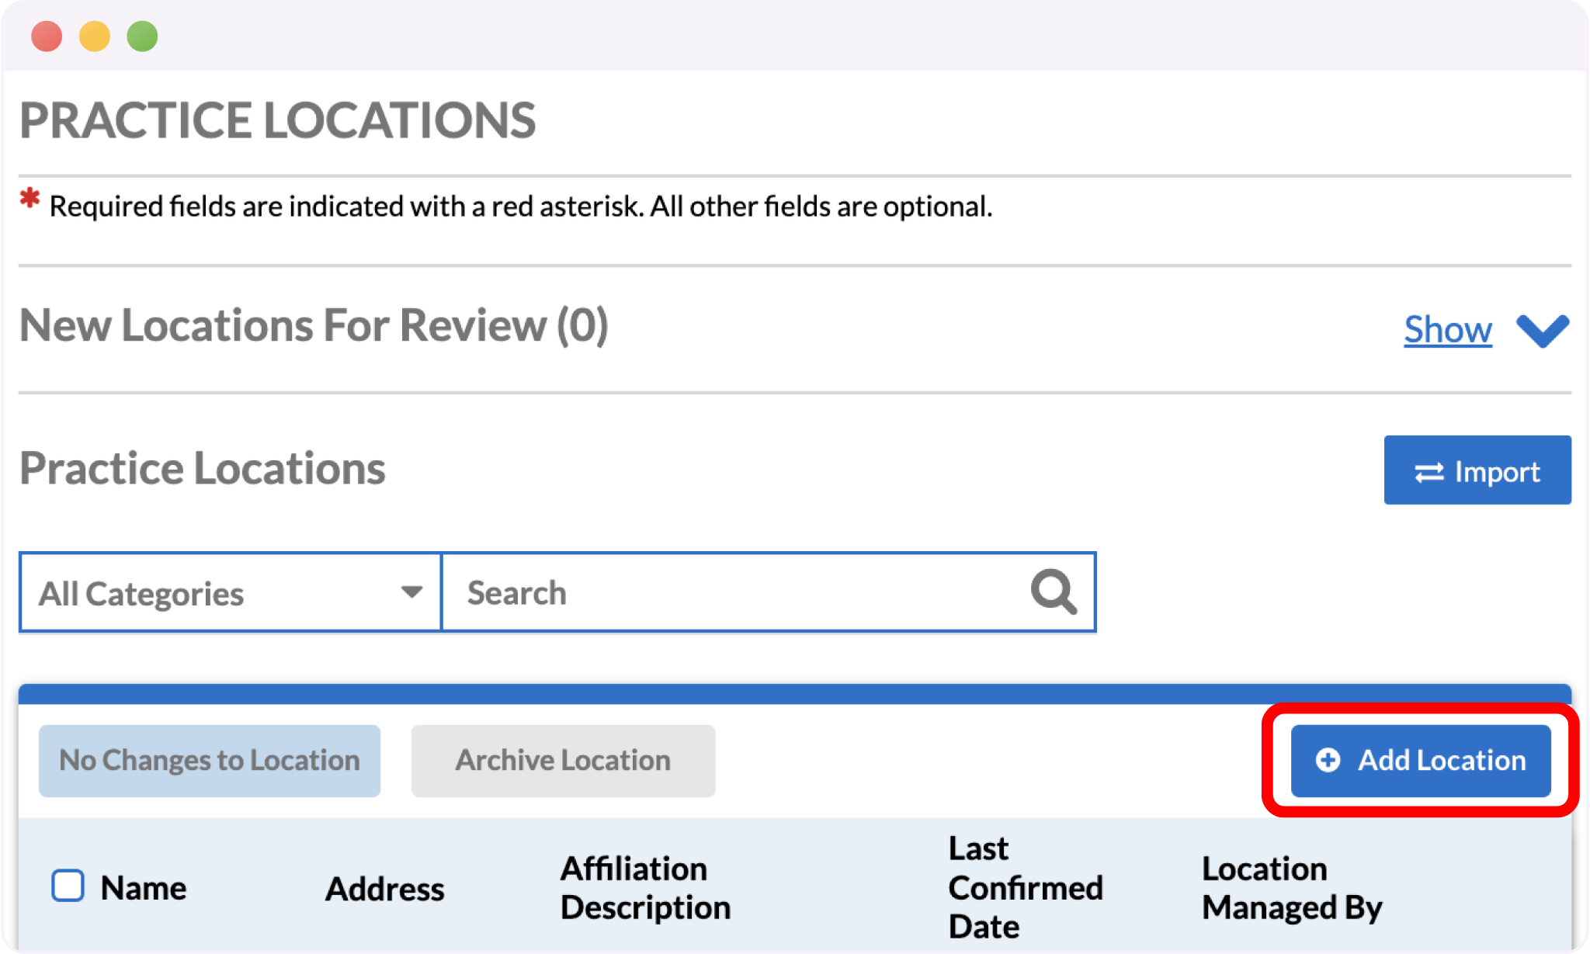
Task: Click the magnifying glass search icon
Action: pos(1053,592)
